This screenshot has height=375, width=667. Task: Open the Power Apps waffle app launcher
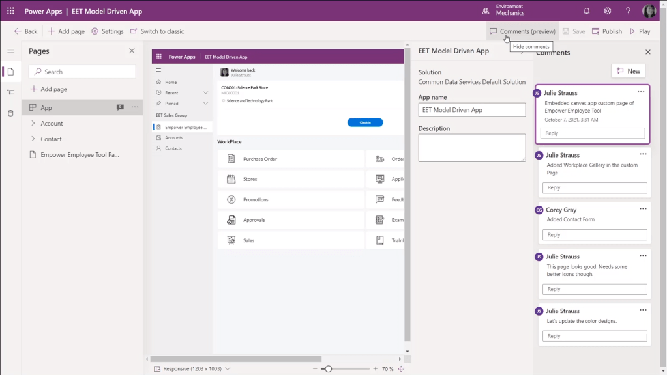[x=10, y=11]
